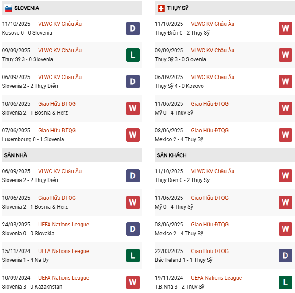295x293 pixels.
Task: Open the SÂN NHÀ section header
Action: pyautogui.click(x=16, y=155)
